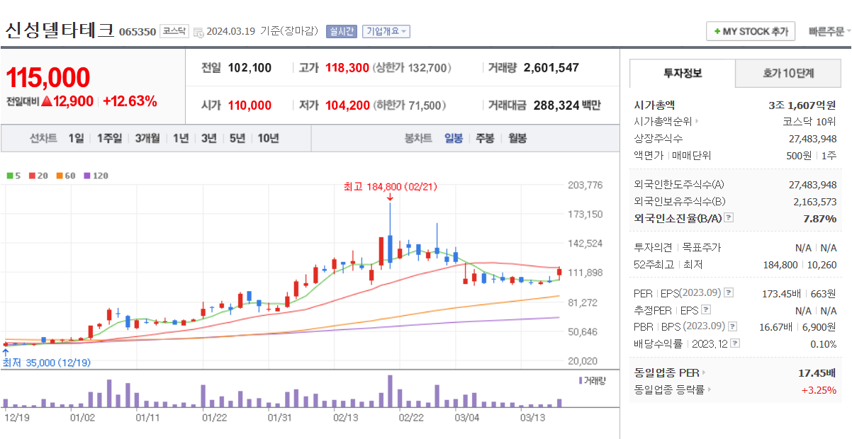Select the 1일 line chart period
This screenshot has height=439, width=852.
pyautogui.click(x=76, y=138)
